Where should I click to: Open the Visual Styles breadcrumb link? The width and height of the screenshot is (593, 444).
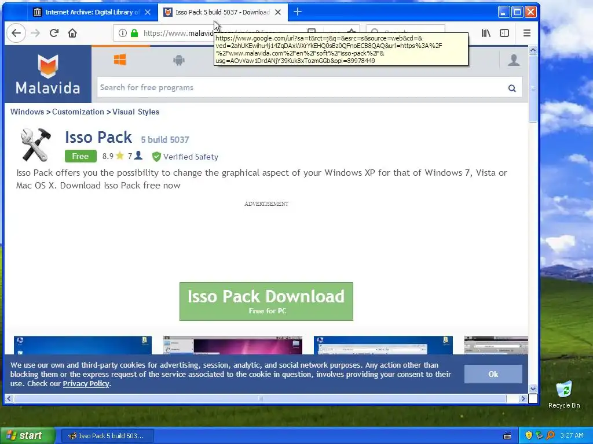point(136,112)
